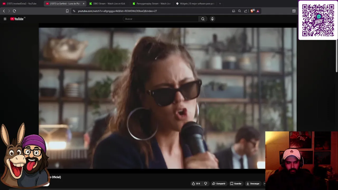Image resolution: width=338 pixels, height=190 pixels.
Task: Click the browser forward arrow
Action: coord(9,11)
